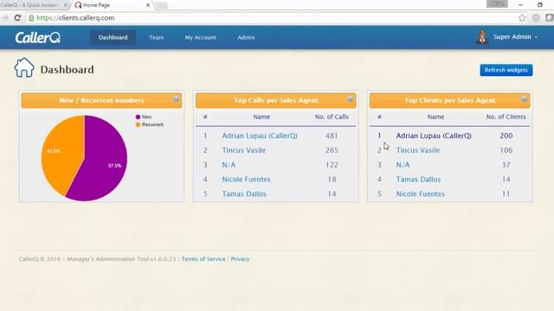Open New / Recurrent numbers widget settings icon
Viewport: 554px width, 311px height.
click(x=176, y=100)
